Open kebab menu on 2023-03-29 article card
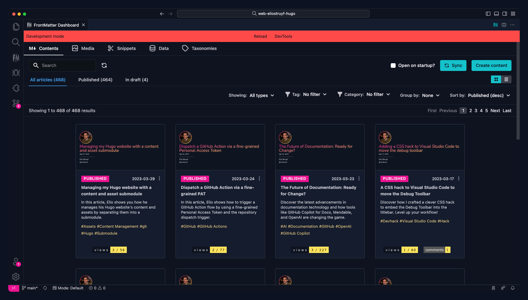The height and width of the screenshot is (300, 528). [160, 179]
